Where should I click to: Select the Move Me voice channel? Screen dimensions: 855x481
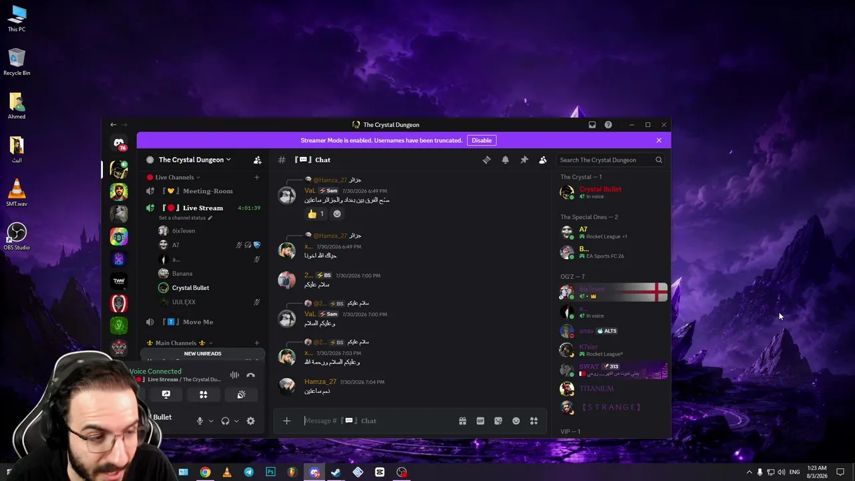click(204, 322)
